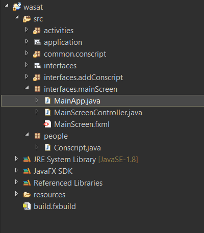Click the JRE System Library icon
204x233 pixels.
pos(27,160)
